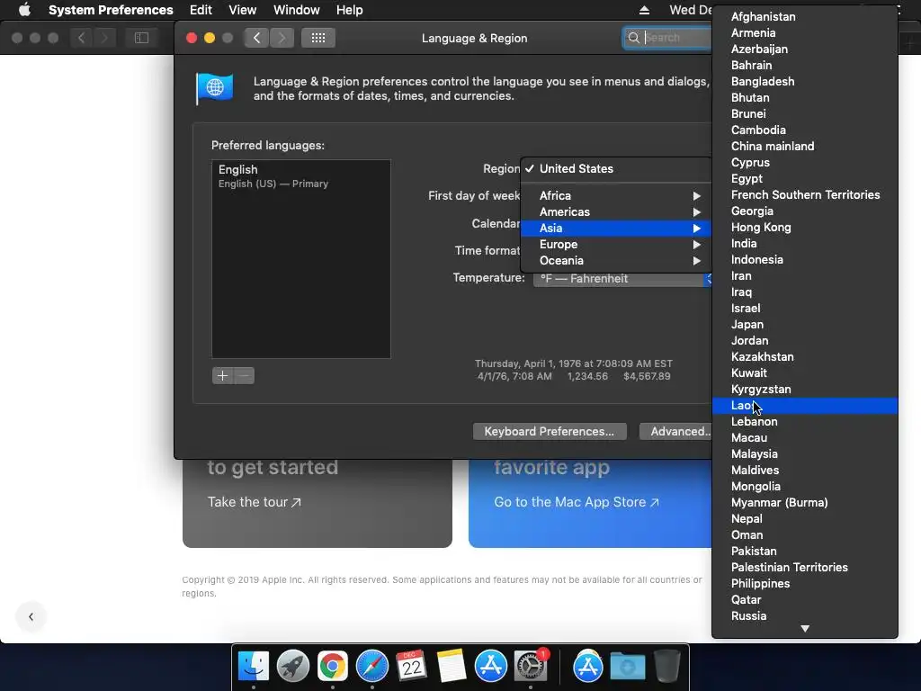
Task: Choose Israel from the country list
Action: pos(805,308)
